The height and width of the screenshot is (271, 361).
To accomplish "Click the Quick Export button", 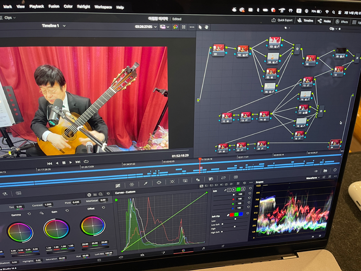I will 282,20.
